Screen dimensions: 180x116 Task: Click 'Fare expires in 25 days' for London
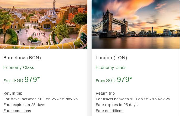[117, 105]
